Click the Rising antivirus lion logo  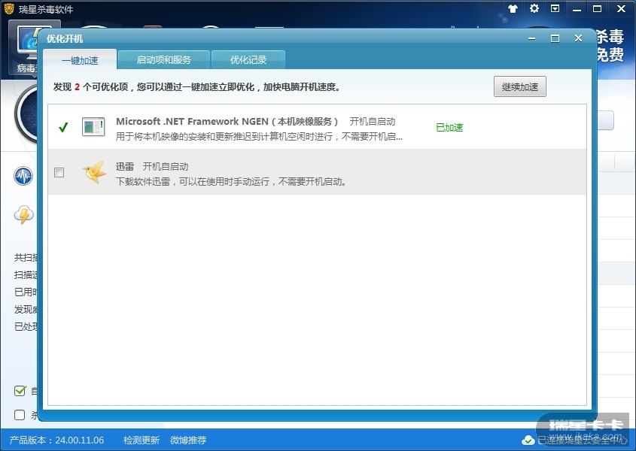pyautogui.click(x=9, y=8)
